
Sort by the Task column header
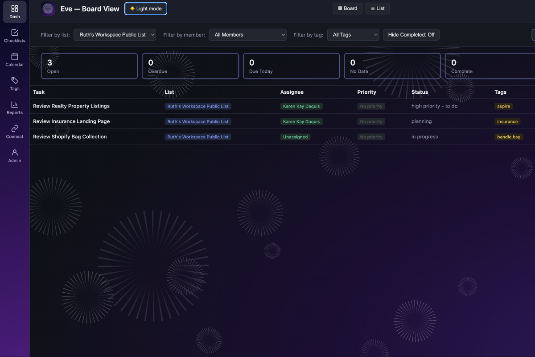pos(39,92)
